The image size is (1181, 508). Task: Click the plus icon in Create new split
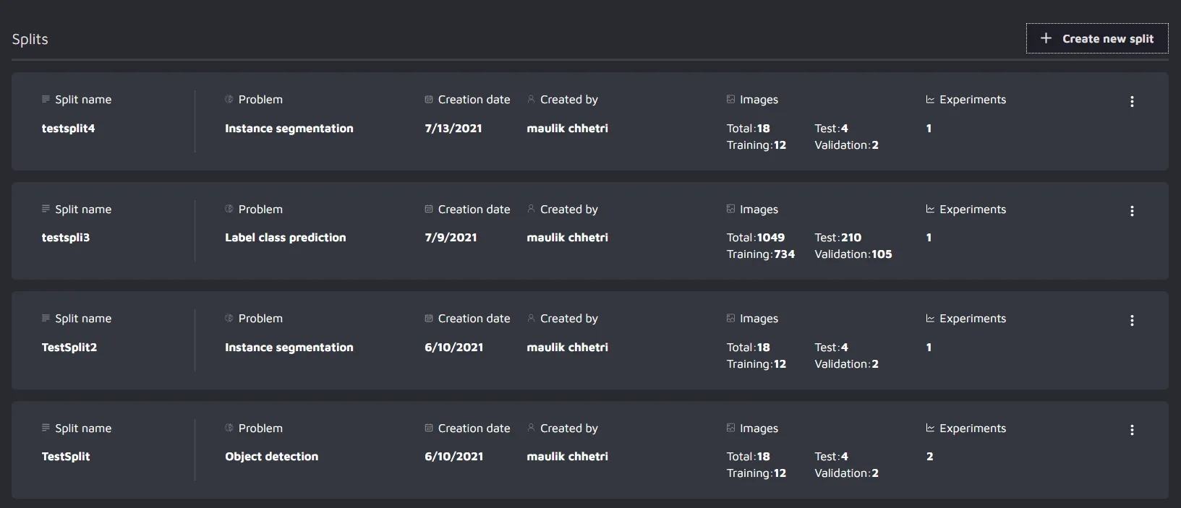pyautogui.click(x=1046, y=38)
